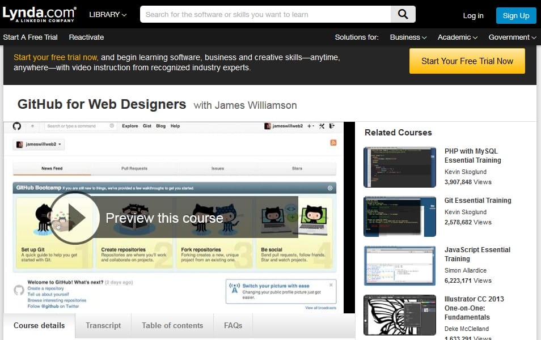This screenshot has width=541, height=340.
Task: Click the Start Your Free Trial Now button
Action: (x=467, y=61)
